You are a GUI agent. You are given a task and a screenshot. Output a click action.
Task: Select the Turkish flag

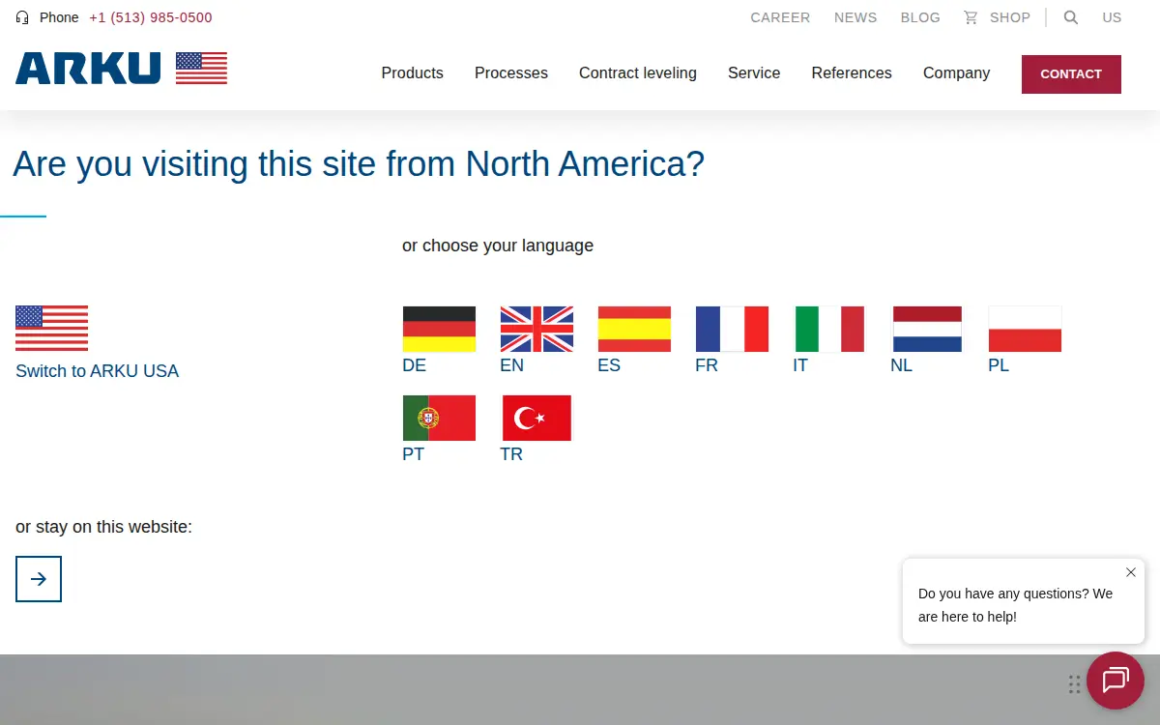[x=536, y=418]
